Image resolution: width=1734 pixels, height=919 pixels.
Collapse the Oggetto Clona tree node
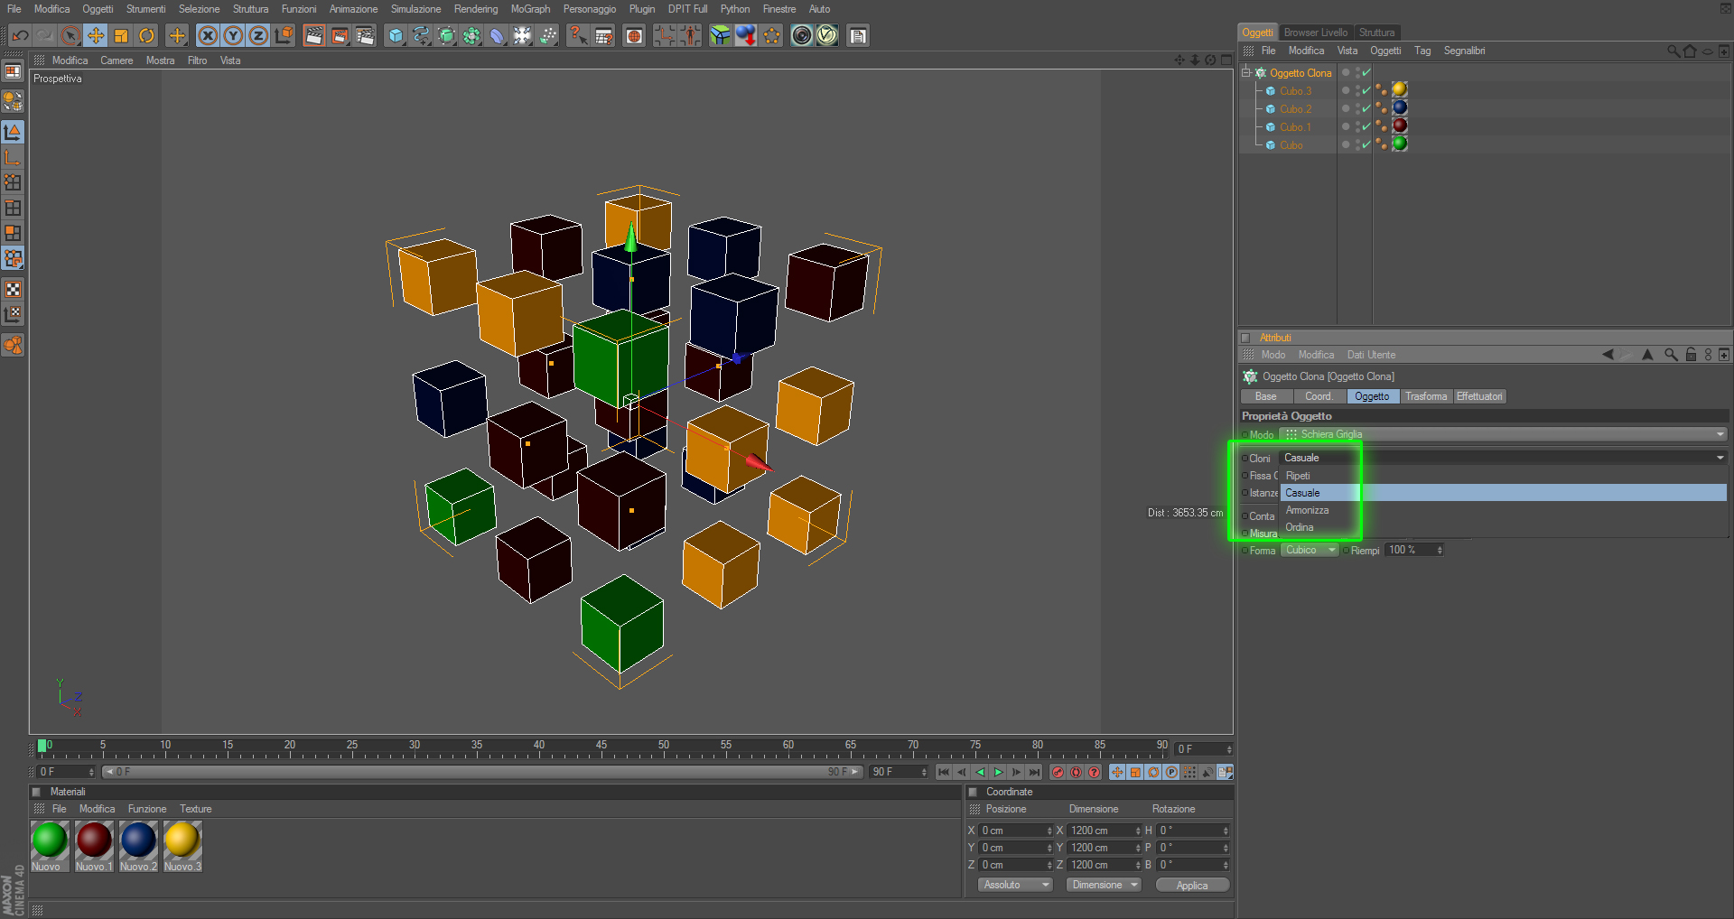point(1246,72)
